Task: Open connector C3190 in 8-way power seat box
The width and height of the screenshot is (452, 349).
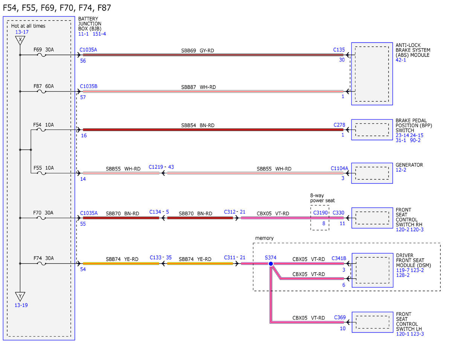Action: click(320, 213)
